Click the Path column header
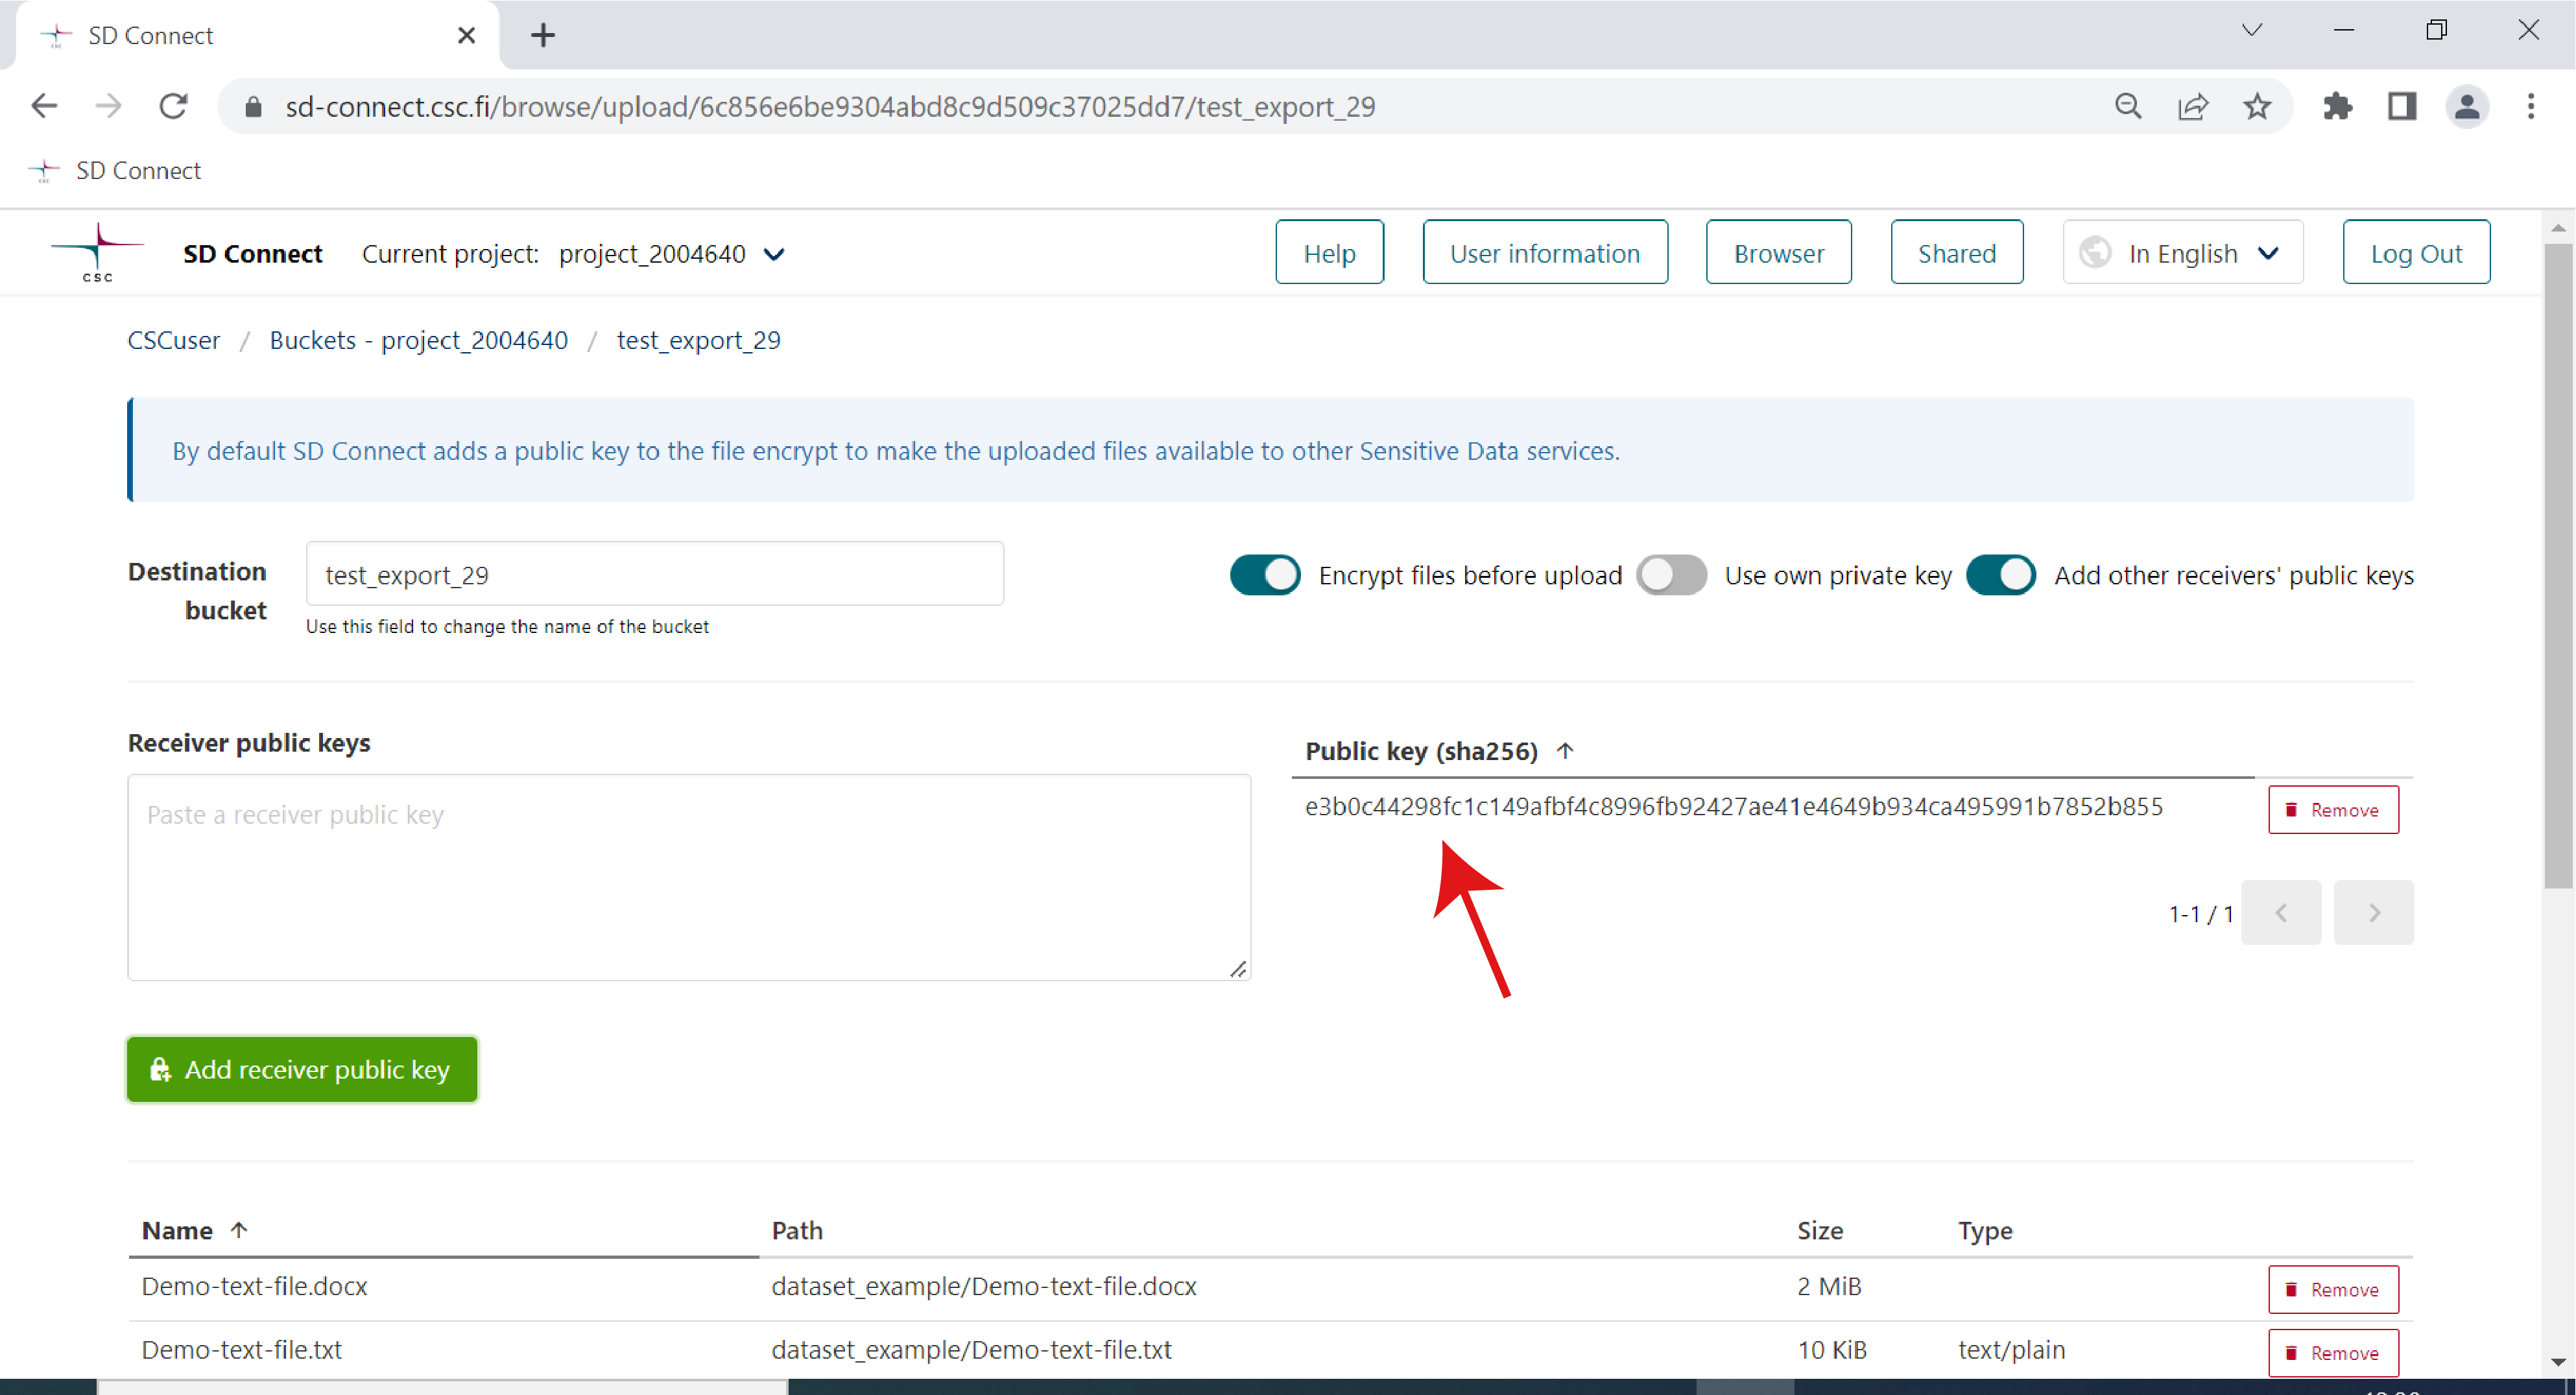2576x1395 pixels. [797, 1230]
